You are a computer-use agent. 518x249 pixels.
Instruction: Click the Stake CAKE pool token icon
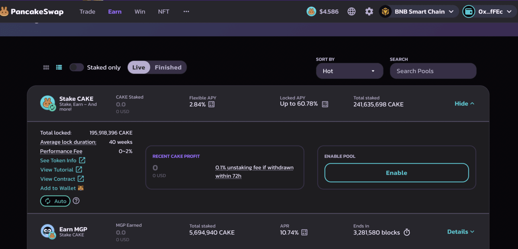48,103
